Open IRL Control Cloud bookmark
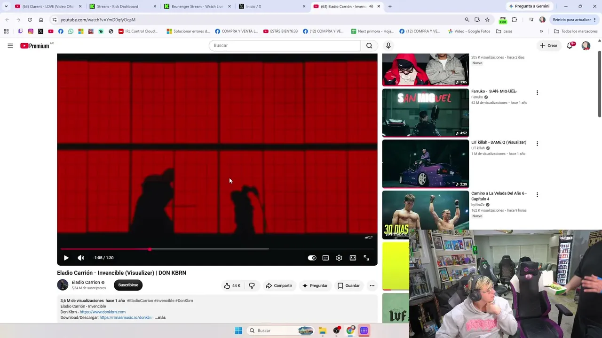Viewport: 602px width, 338px height. (138, 31)
